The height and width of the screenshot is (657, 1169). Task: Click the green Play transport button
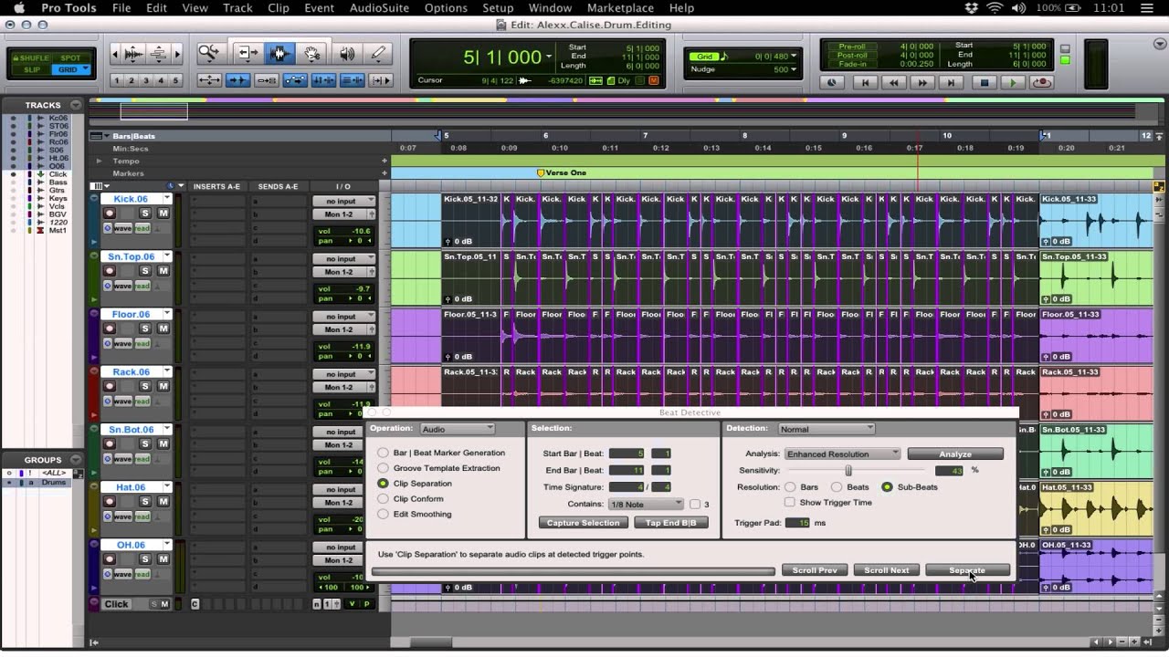coord(1012,82)
